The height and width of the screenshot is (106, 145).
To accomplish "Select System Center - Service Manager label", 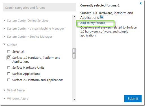I will 30,37.
